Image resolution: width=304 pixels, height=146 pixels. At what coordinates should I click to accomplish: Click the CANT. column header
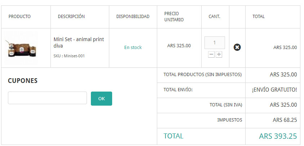pos(214,17)
